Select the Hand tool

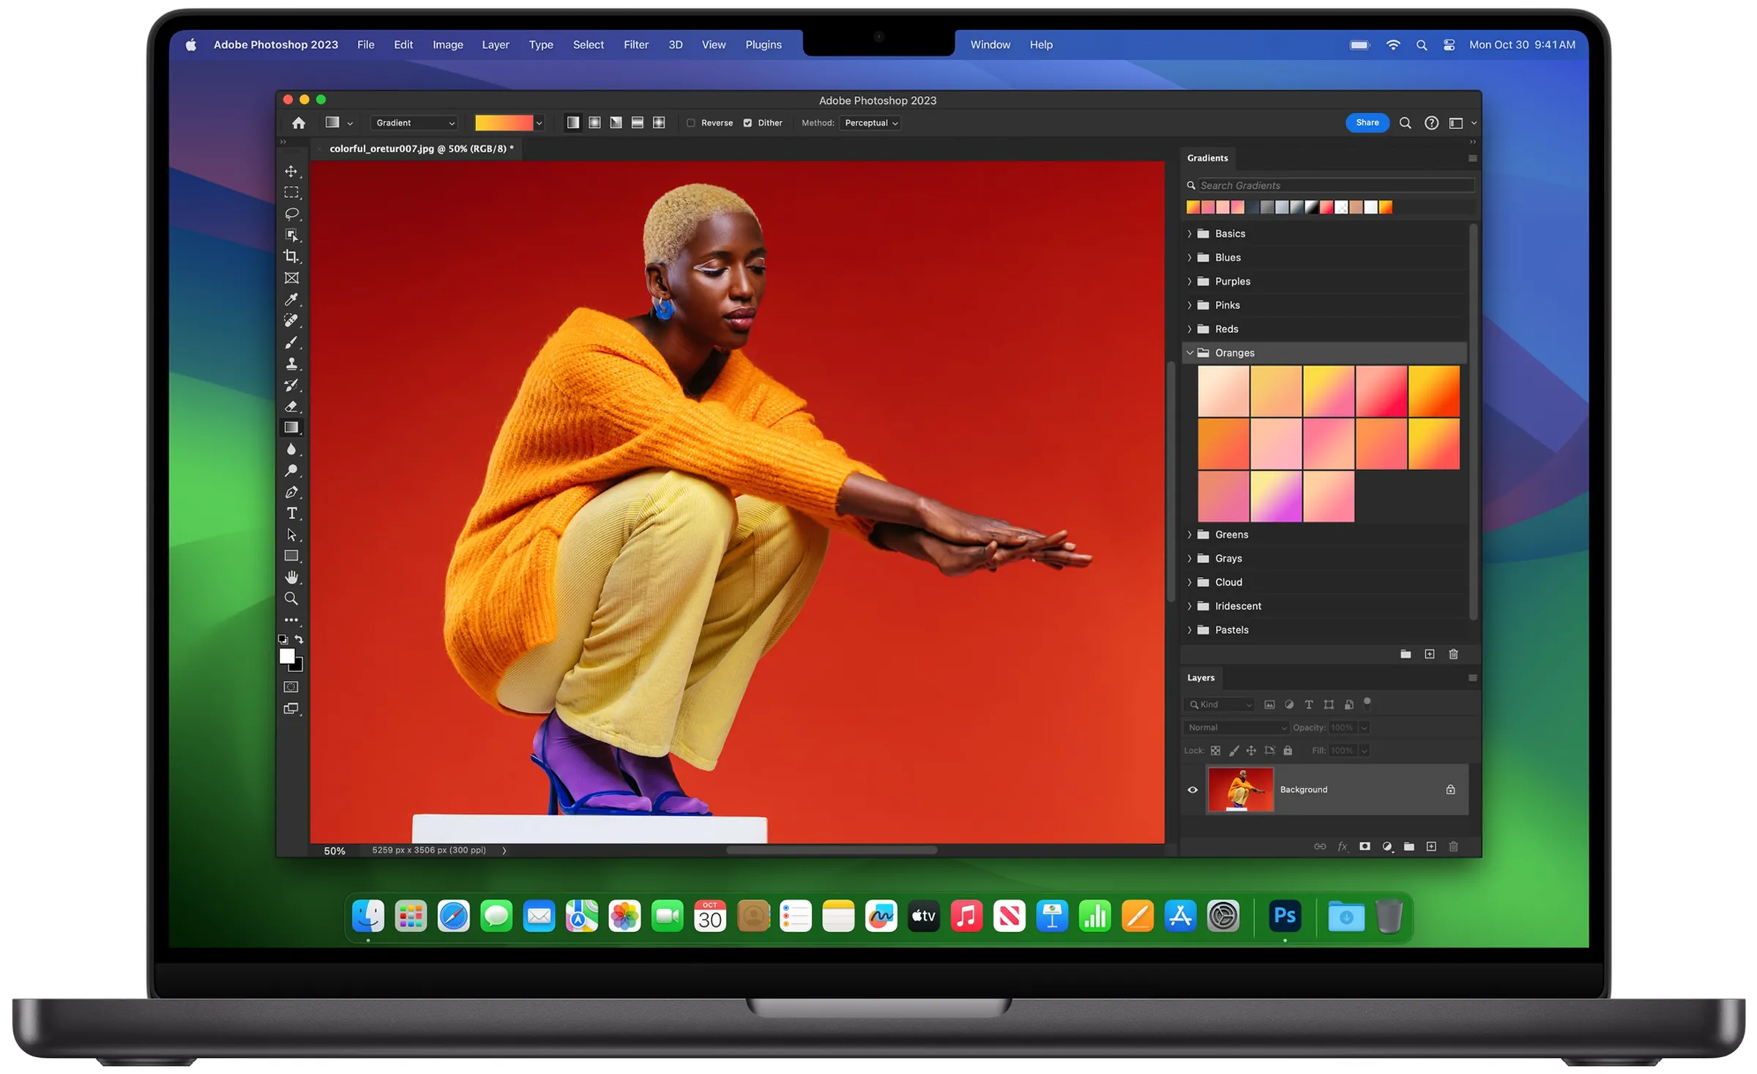(291, 577)
